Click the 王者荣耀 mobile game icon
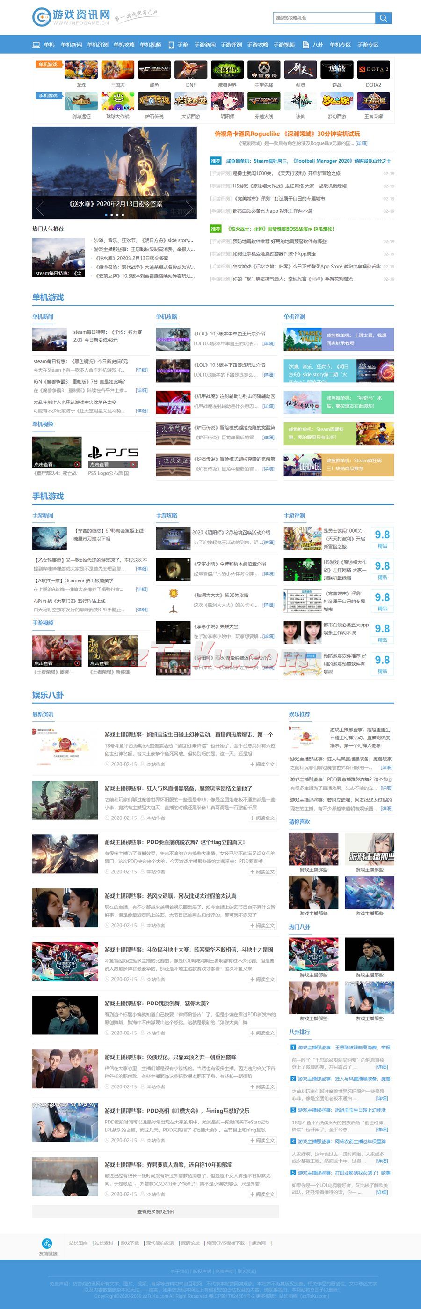421x1309 pixels. (373, 102)
